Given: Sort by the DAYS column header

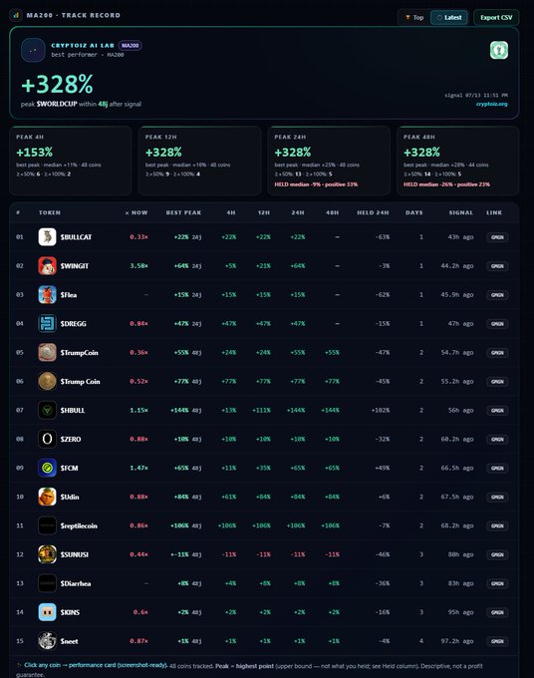Looking at the screenshot, I should pyautogui.click(x=414, y=212).
